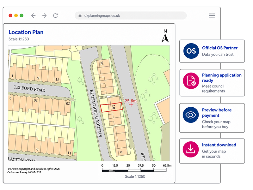Click 'Scale 1:1250' below the scale bar
This screenshot has height=190, width=253.
pos(135,176)
